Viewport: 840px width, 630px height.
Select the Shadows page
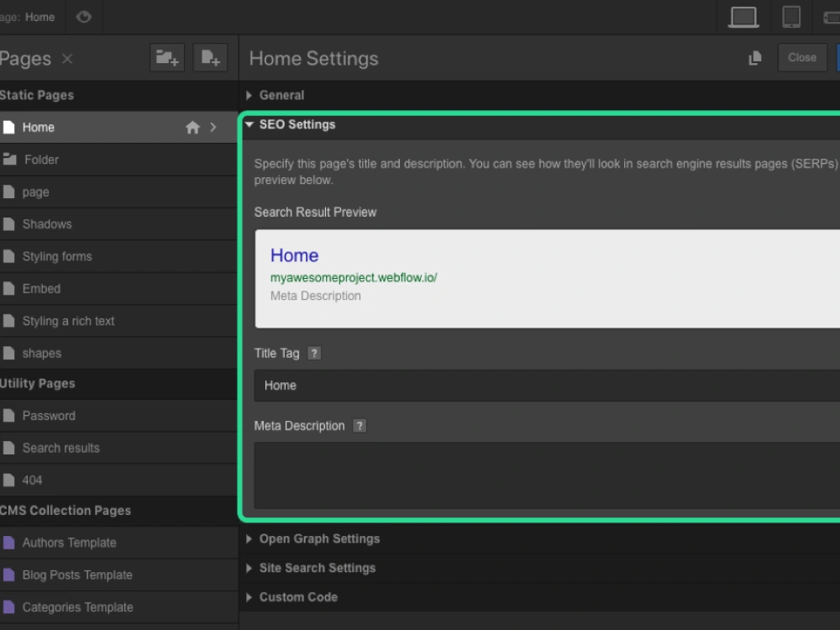point(118,224)
